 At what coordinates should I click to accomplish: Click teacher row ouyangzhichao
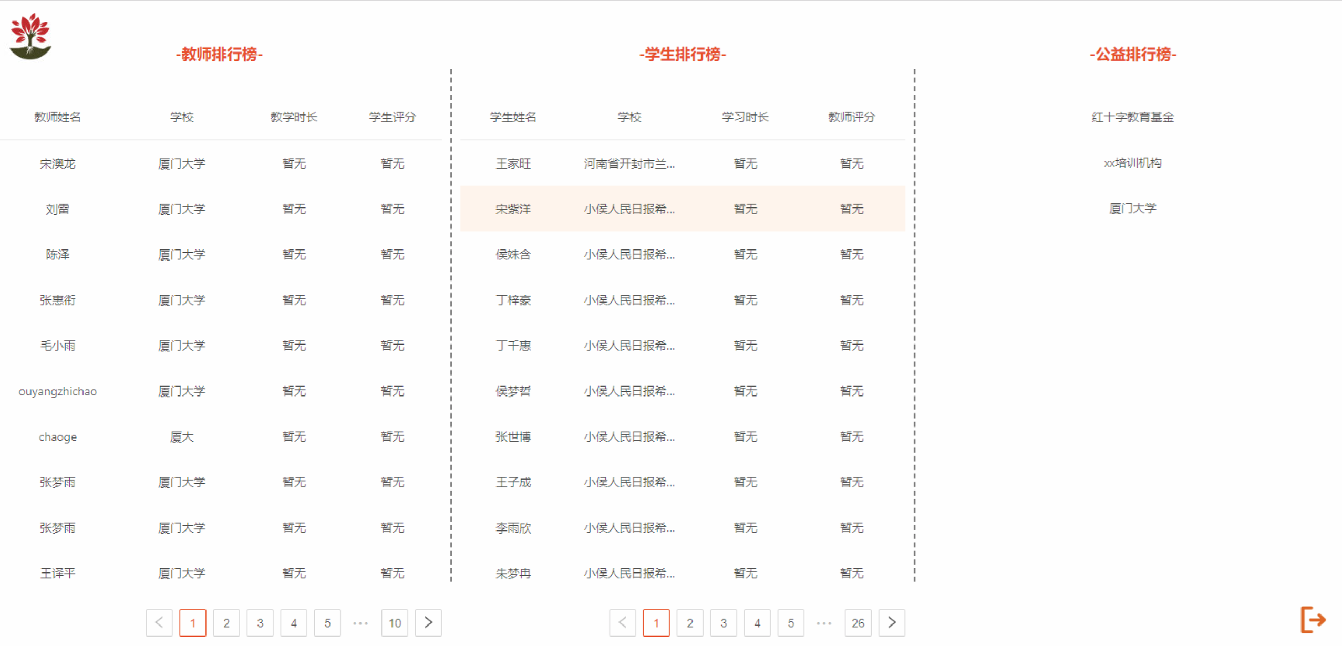pos(58,391)
